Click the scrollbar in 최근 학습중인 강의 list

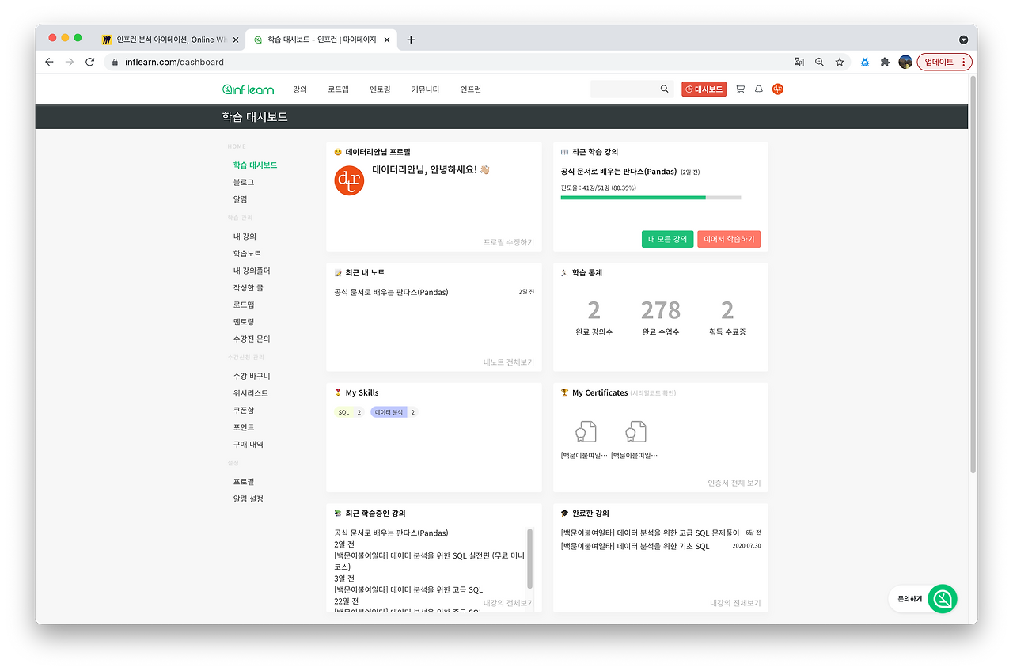(x=529, y=559)
